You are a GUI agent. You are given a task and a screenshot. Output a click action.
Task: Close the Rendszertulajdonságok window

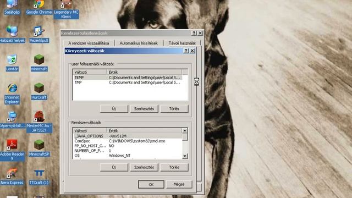200,33
